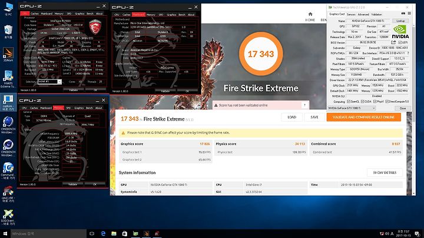424x238 pixels.
Task: Select the Graphics Card tab in GPU-Z
Action: click(x=337, y=14)
